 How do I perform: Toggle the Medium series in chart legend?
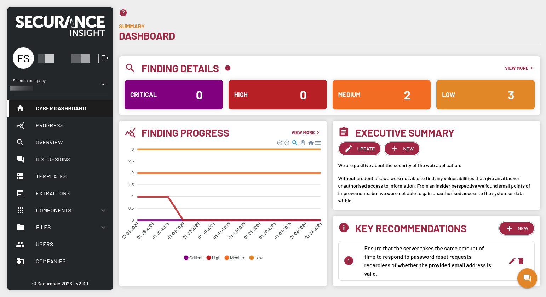pyautogui.click(x=235, y=258)
